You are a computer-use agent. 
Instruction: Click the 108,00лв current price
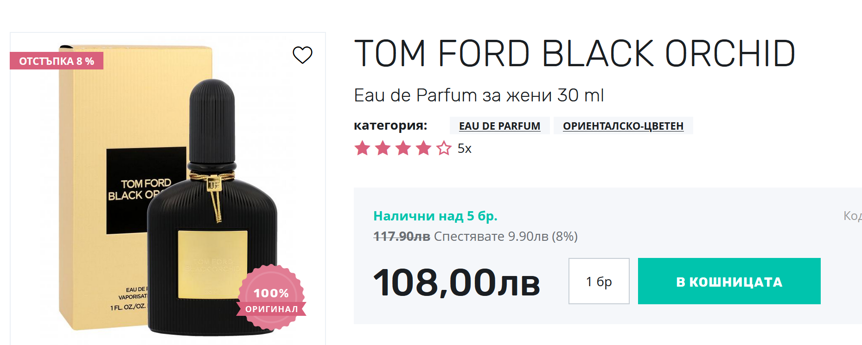tap(456, 282)
